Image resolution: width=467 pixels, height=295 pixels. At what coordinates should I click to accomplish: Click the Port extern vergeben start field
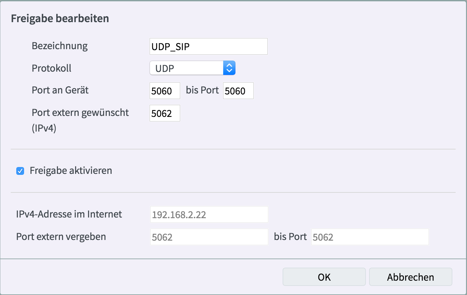click(209, 237)
